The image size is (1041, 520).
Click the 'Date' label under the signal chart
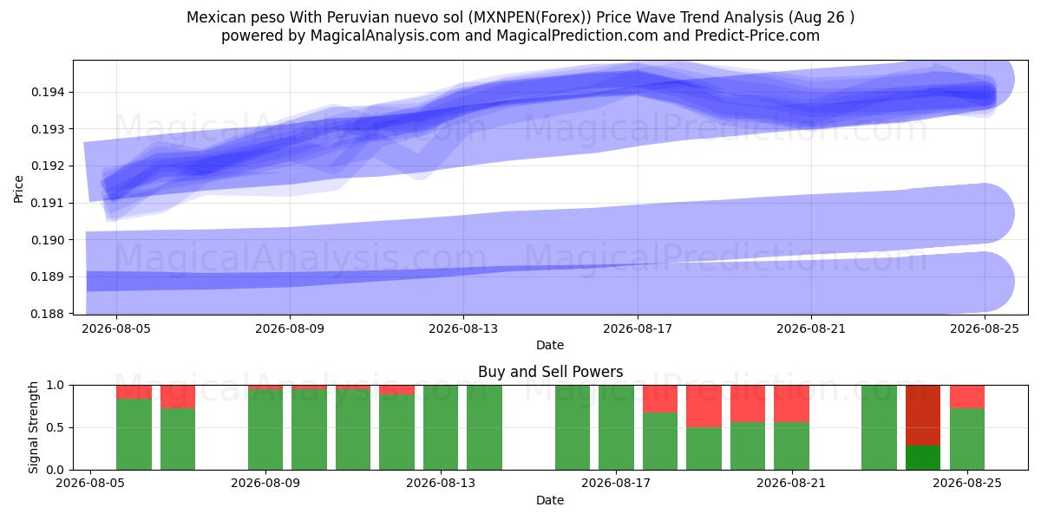[550, 500]
